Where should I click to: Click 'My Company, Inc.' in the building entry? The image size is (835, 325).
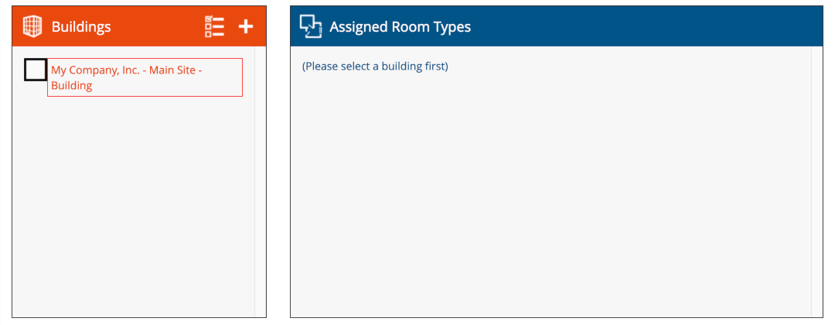point(95,70)
